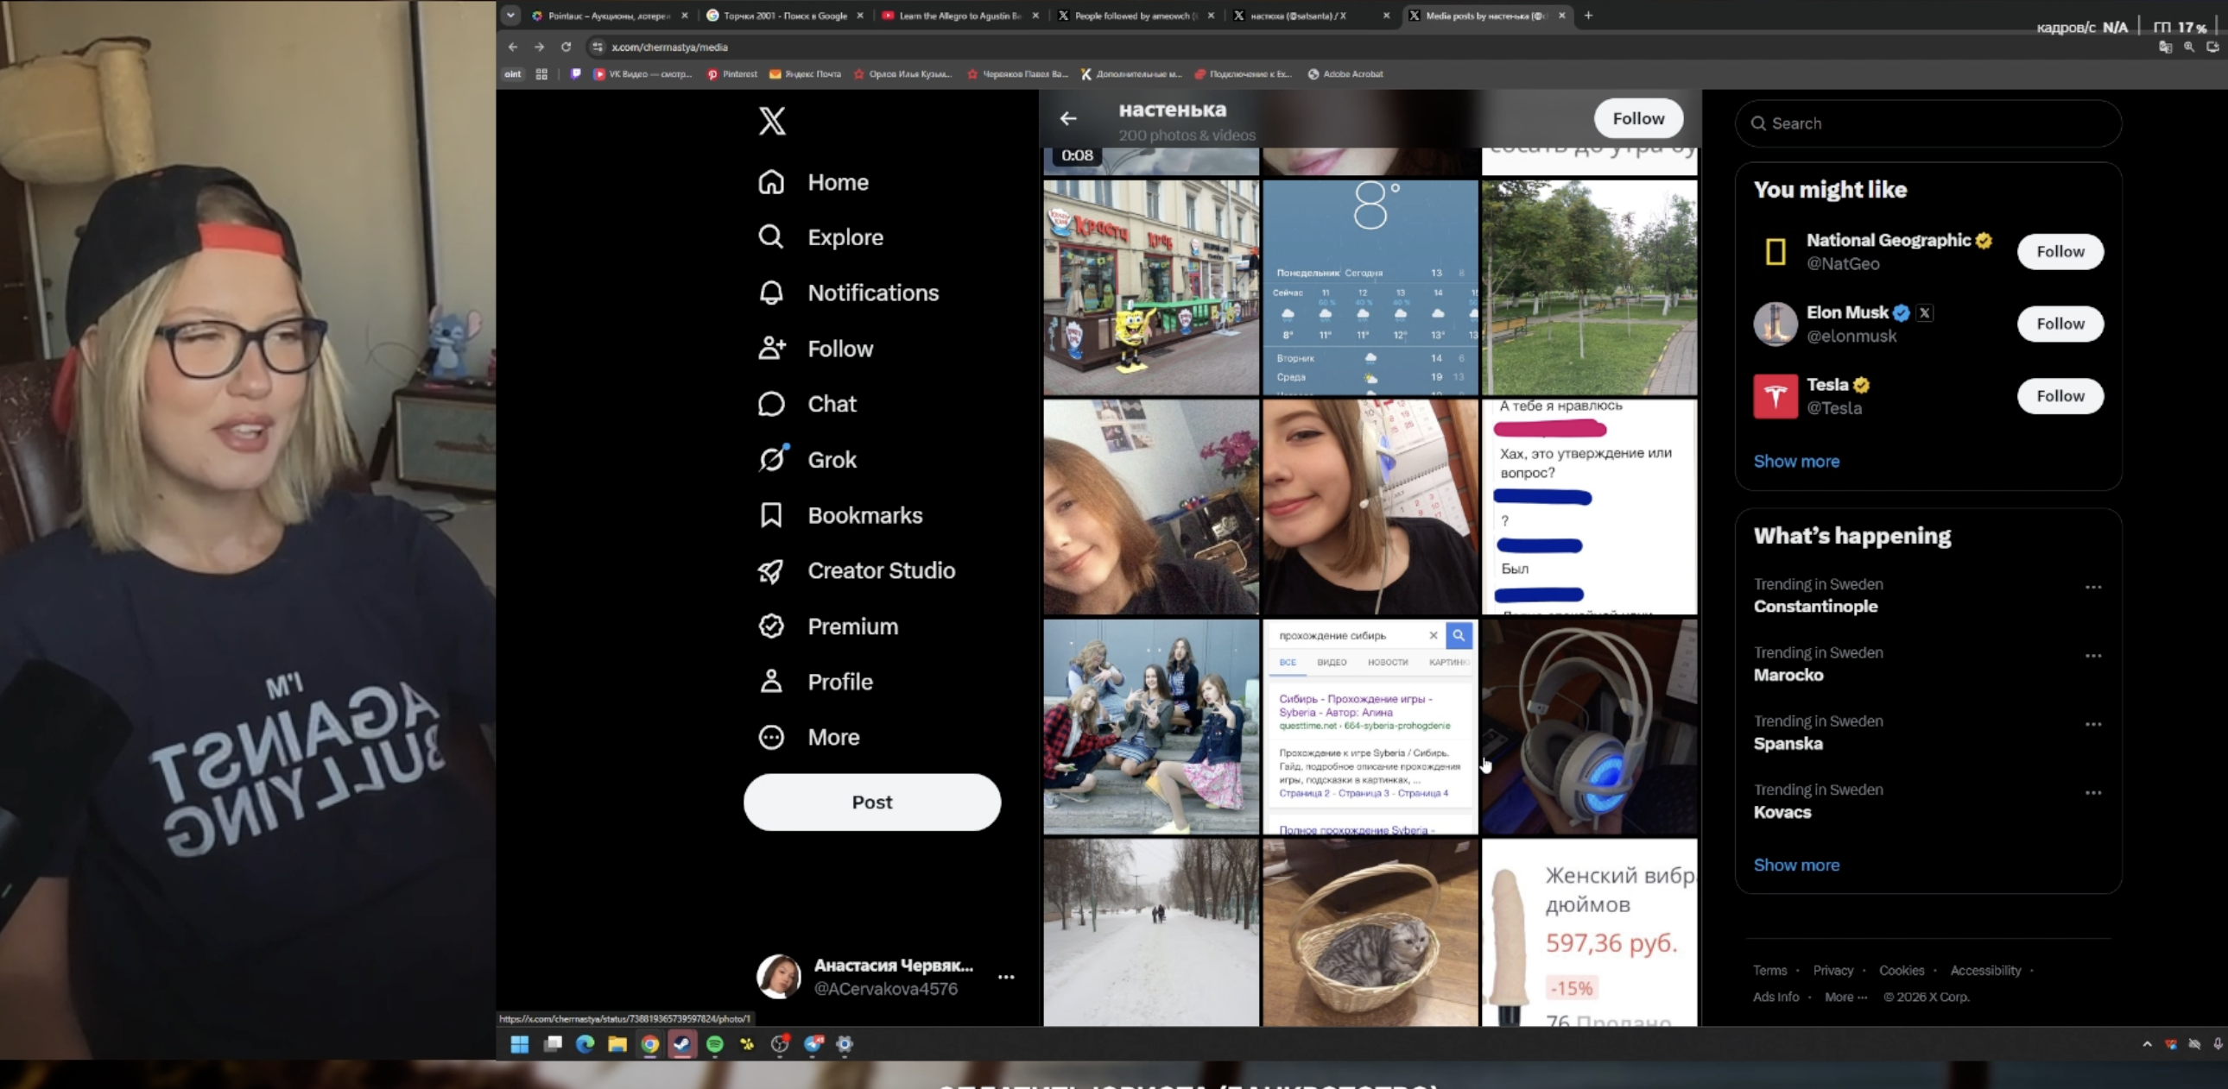
Task: Open options for Marocko trend
Action: (x=2093, y=655)
